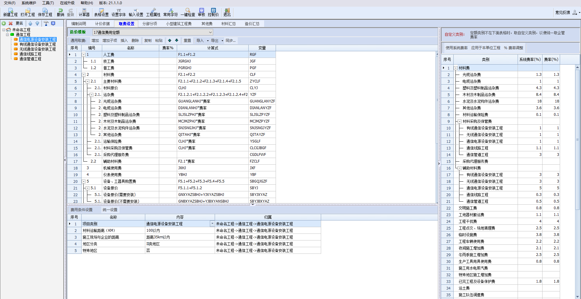Open the 工具(T) menu

tap(48, 3)
